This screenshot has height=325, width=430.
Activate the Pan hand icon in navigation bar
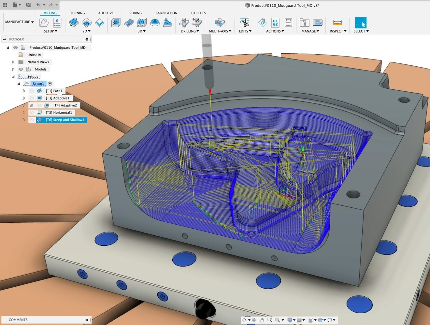[x=262, y=320]
